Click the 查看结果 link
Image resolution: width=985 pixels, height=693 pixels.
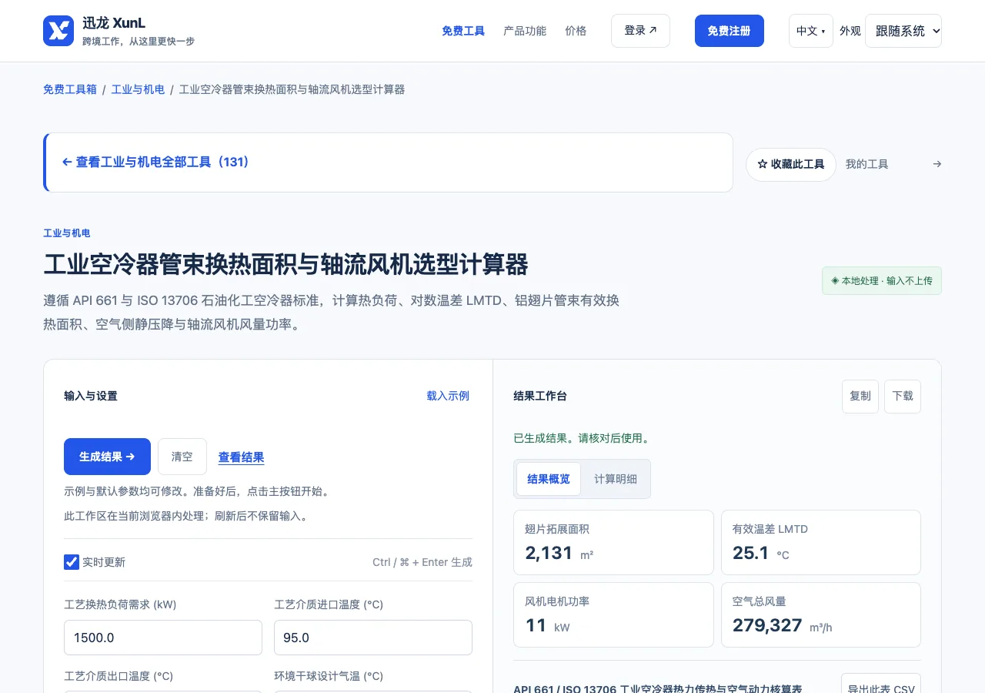tap(242, 457)
